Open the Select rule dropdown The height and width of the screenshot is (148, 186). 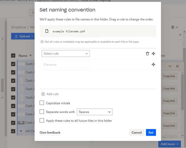click(66, 54)
